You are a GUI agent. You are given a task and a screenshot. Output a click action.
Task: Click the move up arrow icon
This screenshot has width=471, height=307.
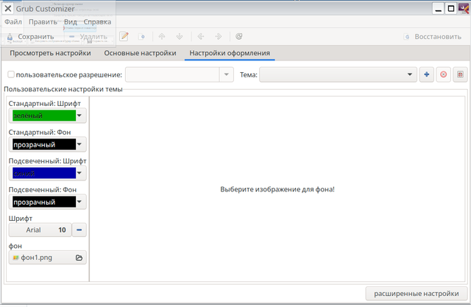coord(162,37)
